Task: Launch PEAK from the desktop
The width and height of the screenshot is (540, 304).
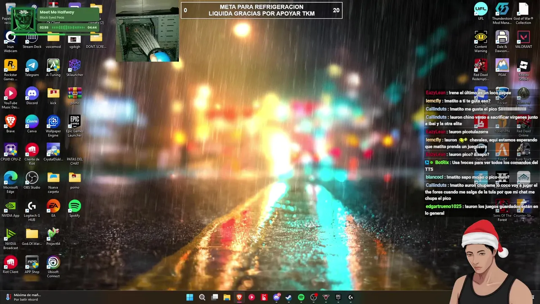Action: click(502, 68)
